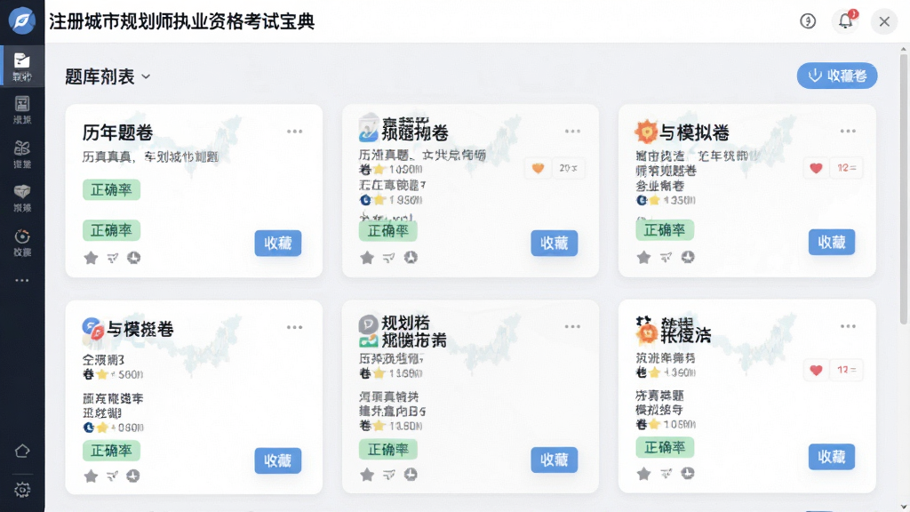Click the help icon in the title bar
The image size is (910, 512).
click(x=808, y=21)
